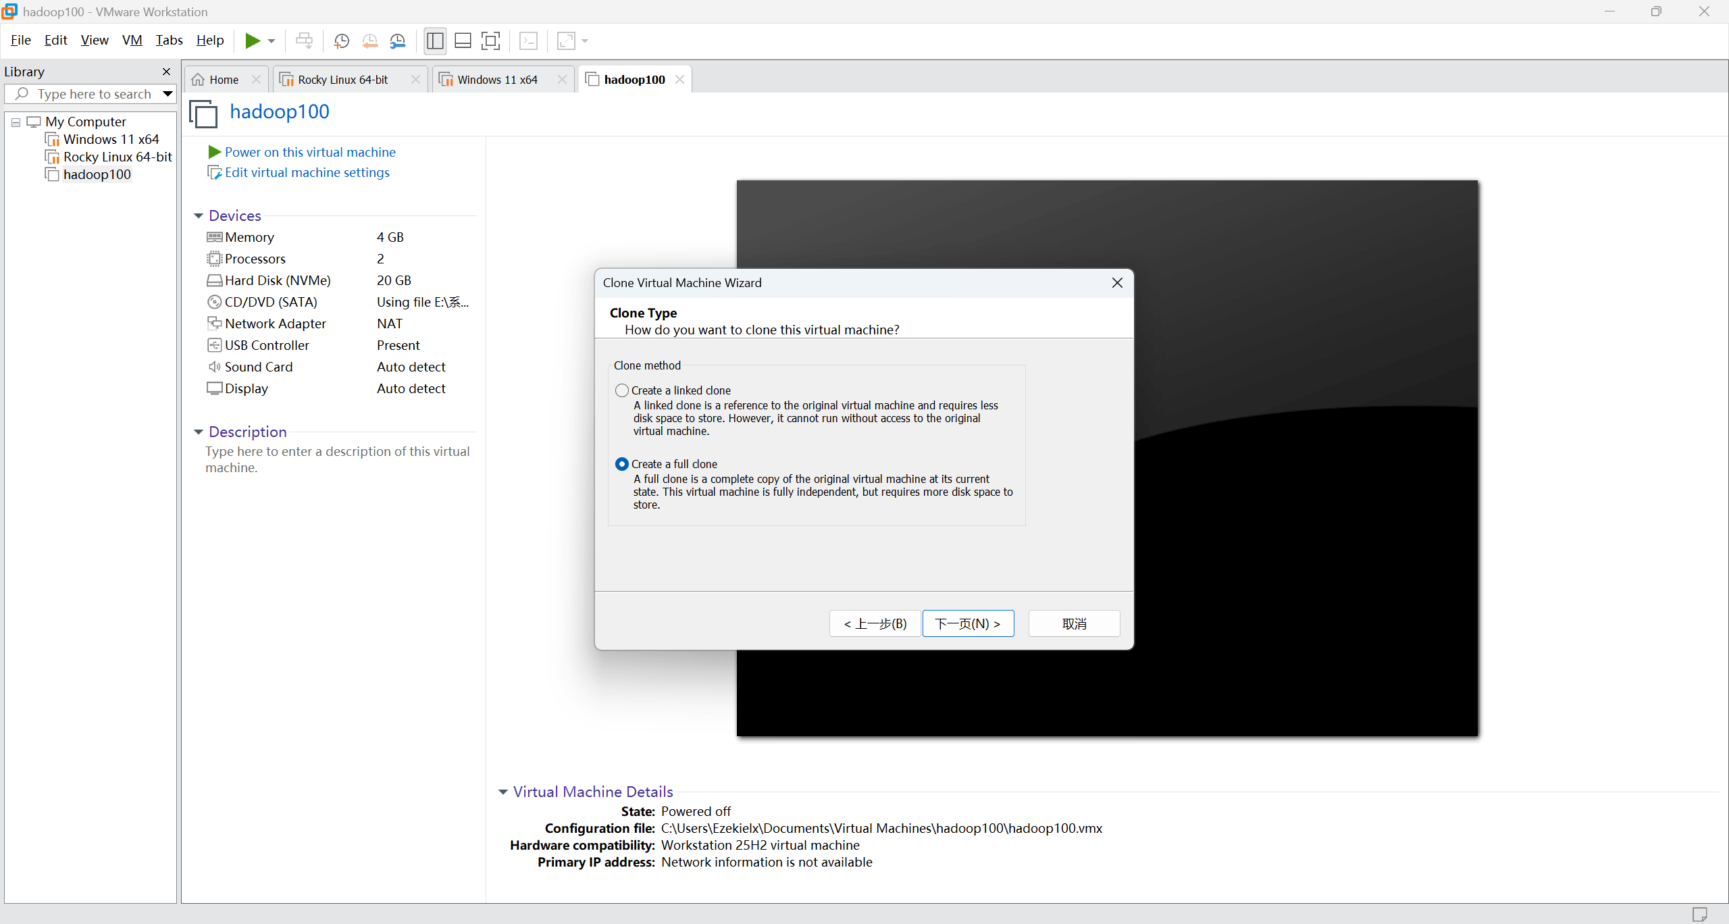Open the snapshot manager icon
The height and width of the screenshot is (924, 1729).
(398, 41)
